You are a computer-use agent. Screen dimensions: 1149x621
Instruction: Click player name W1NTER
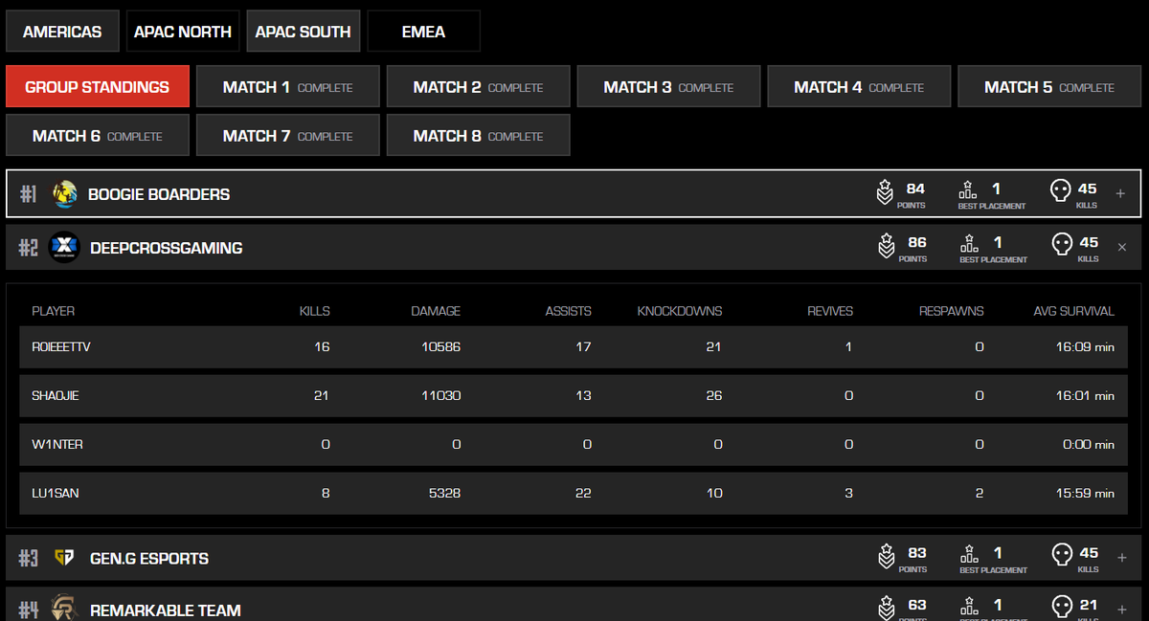(56, 445)
